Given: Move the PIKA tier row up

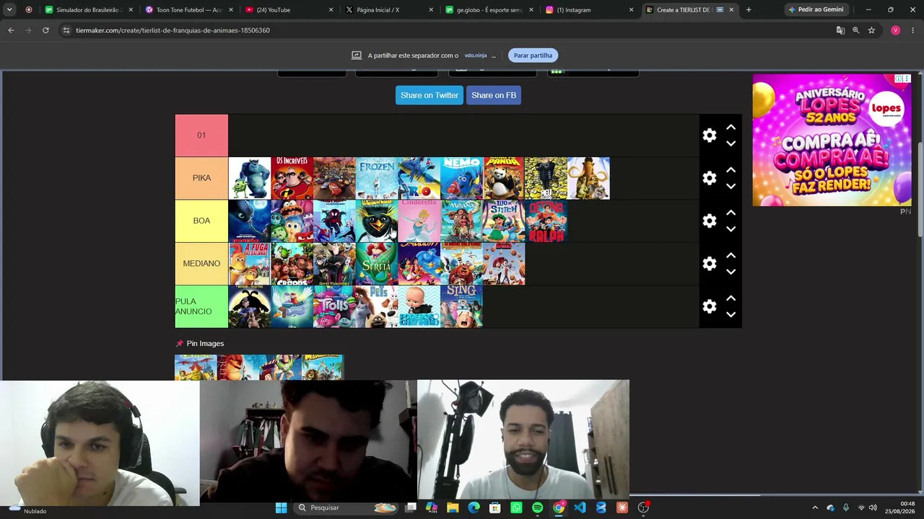Looking at the screenshot, I should click(731, 170).
